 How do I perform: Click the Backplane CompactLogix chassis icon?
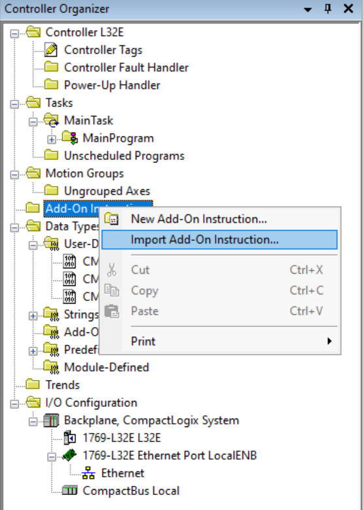pos(52,421)
